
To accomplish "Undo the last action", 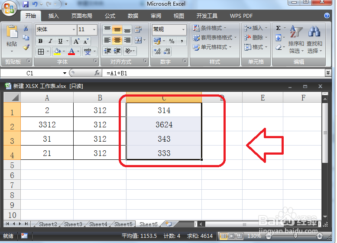I will click(x=35, y=4).
